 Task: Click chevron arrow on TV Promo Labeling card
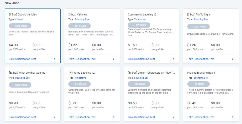(114, 117)
